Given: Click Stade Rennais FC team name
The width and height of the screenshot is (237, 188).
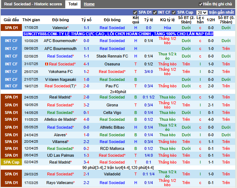Looking at the screenshot, I should [x=112, y=56].
